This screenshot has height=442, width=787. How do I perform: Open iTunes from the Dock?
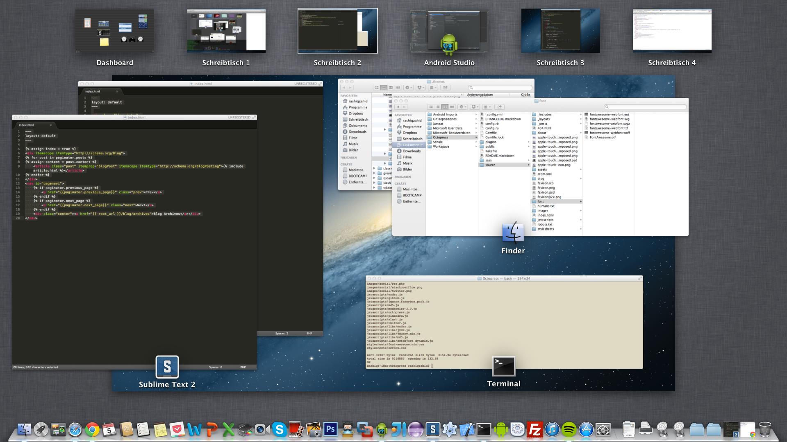tap(552, 429)
